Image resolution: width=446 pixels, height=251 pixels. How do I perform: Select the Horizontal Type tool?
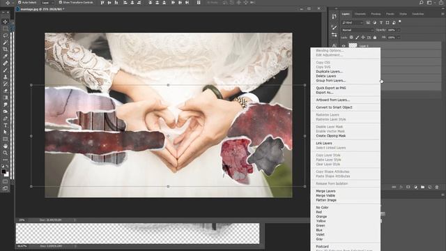tap(5, 125)
